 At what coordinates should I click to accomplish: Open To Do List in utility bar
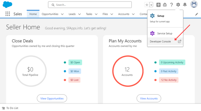pos(10,108)
